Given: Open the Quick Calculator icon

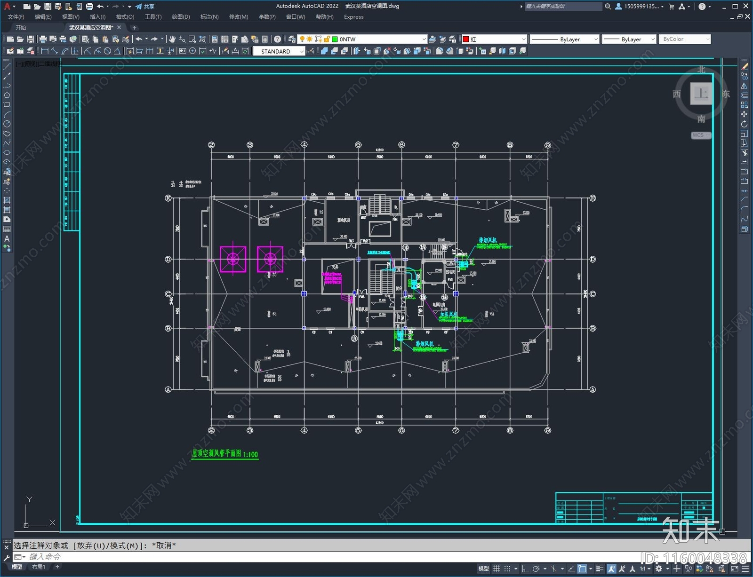Looking at the screenshot, I should [264, 39].
